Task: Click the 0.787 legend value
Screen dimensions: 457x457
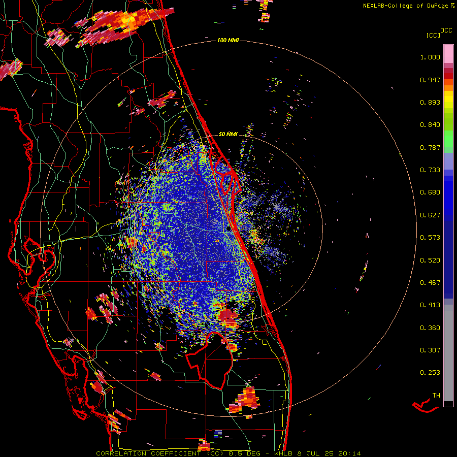Action: point(430,147)
